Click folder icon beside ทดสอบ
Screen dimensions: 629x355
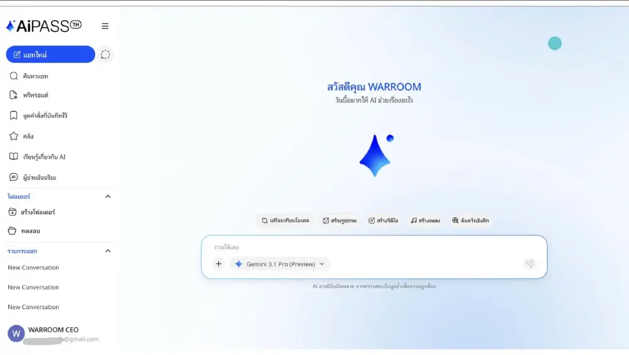(13, 231)
